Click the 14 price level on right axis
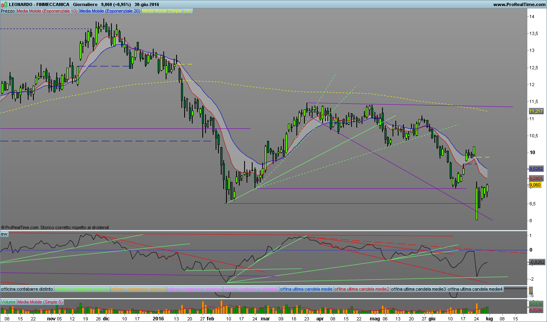 (532, 17)
